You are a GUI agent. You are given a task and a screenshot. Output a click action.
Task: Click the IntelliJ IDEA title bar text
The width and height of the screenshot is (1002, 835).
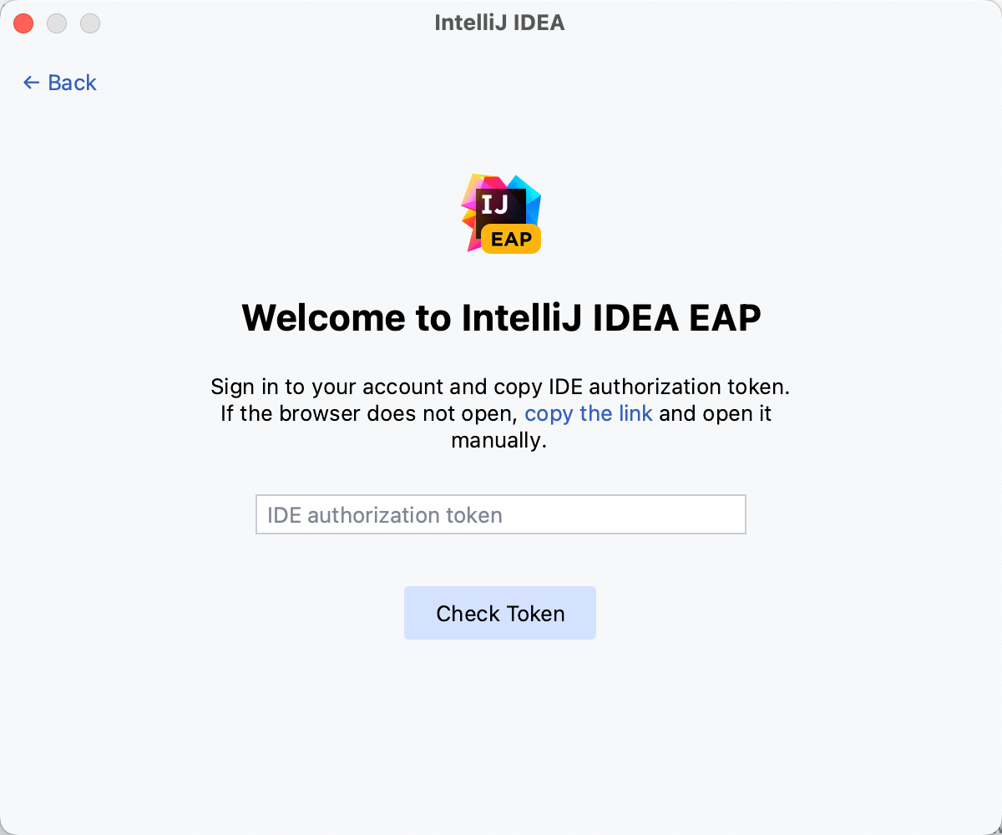499,23
